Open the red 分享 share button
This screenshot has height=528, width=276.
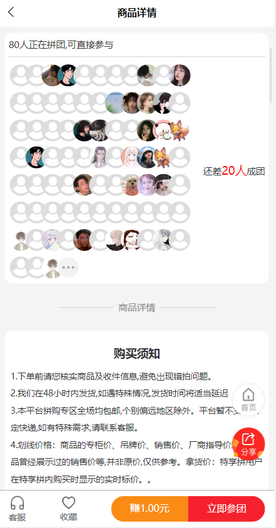click(x=249, y=444)
